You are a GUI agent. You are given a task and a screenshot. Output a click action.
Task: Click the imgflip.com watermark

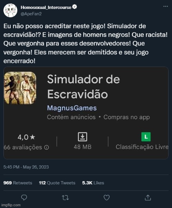pyautogui.click(x=10, y=205)
